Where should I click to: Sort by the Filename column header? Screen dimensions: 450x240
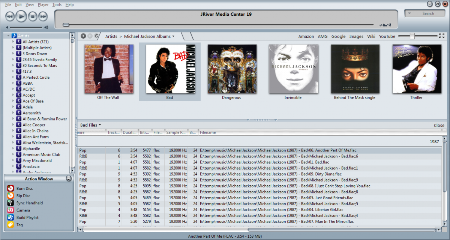click(320, 132)
